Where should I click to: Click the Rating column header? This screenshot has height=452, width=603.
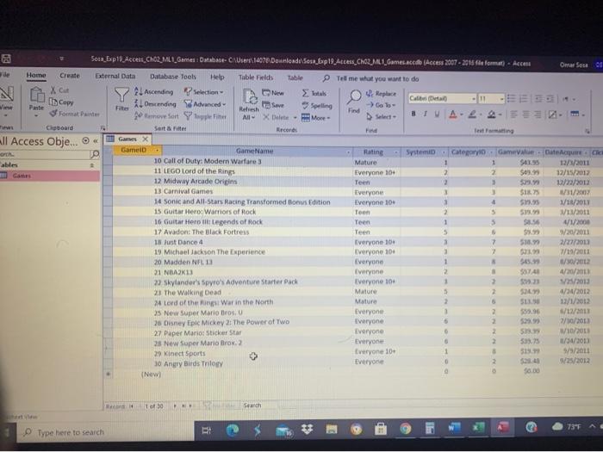pos(376,152)
